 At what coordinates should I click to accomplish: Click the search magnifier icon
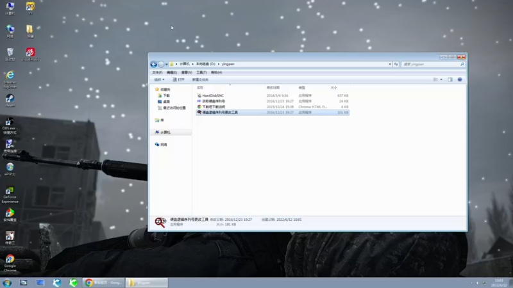tap(462, 65)
